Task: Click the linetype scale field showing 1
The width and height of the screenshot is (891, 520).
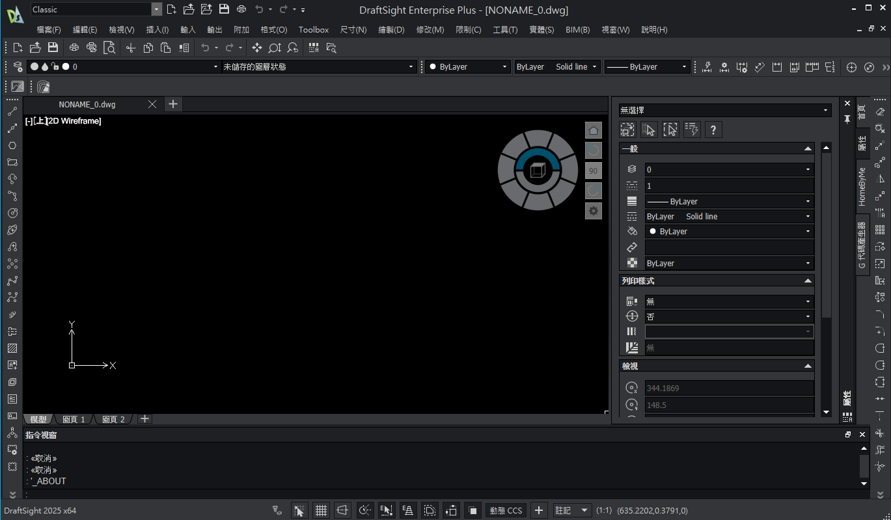Action: 730,186
